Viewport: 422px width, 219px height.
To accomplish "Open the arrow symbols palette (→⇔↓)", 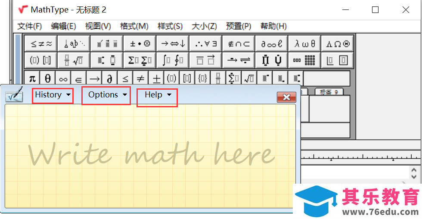I will (173, 44).
